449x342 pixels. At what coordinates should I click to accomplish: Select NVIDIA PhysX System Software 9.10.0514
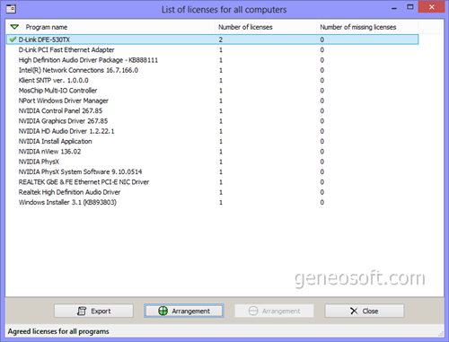[x=212, y=171]
